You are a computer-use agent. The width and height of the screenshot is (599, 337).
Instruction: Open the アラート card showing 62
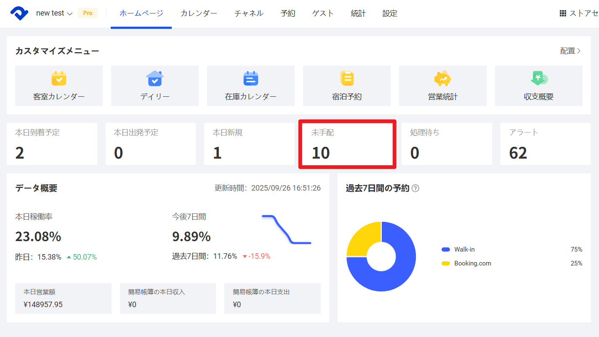[x=546, y=144]
